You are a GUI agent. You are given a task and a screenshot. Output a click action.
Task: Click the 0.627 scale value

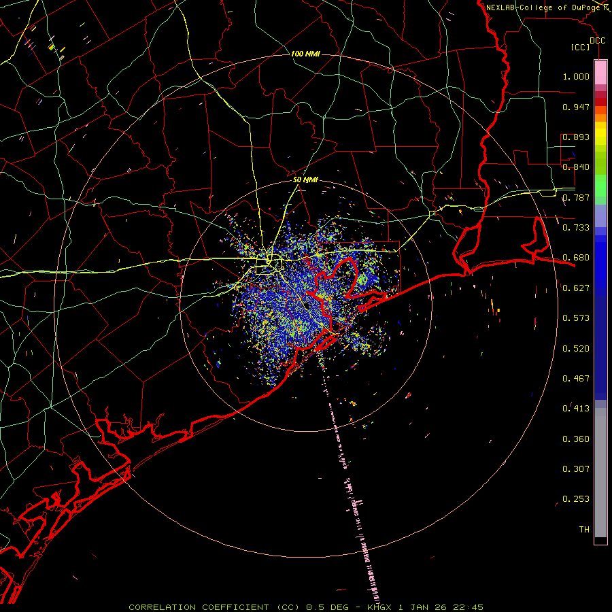point(576,288)
